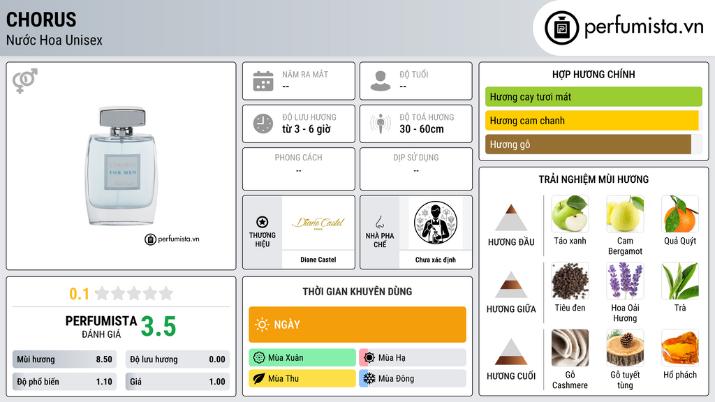The height and width of the screenshot is (402, 715).
Task: Select the Gỗ Cashmere note image
Action: [x=570, y=348]
